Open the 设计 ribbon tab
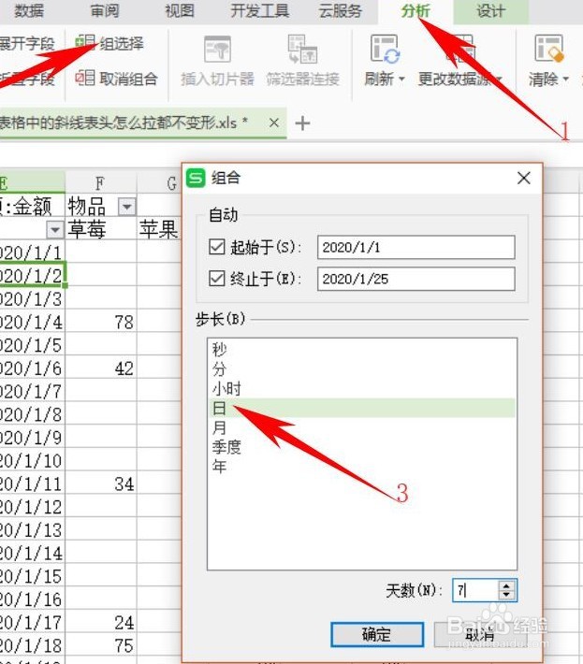Viewport: 583px width, 664px height. pyautogui.click(x=490, y=11)
